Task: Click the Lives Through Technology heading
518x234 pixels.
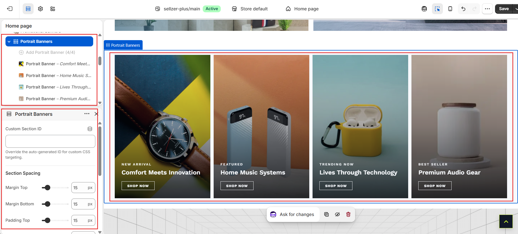Action: (x=358, y=173)
